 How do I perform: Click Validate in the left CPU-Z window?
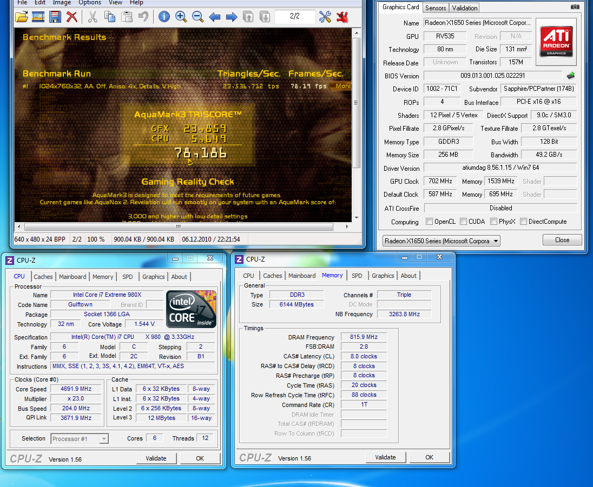(x=156, y=458)
